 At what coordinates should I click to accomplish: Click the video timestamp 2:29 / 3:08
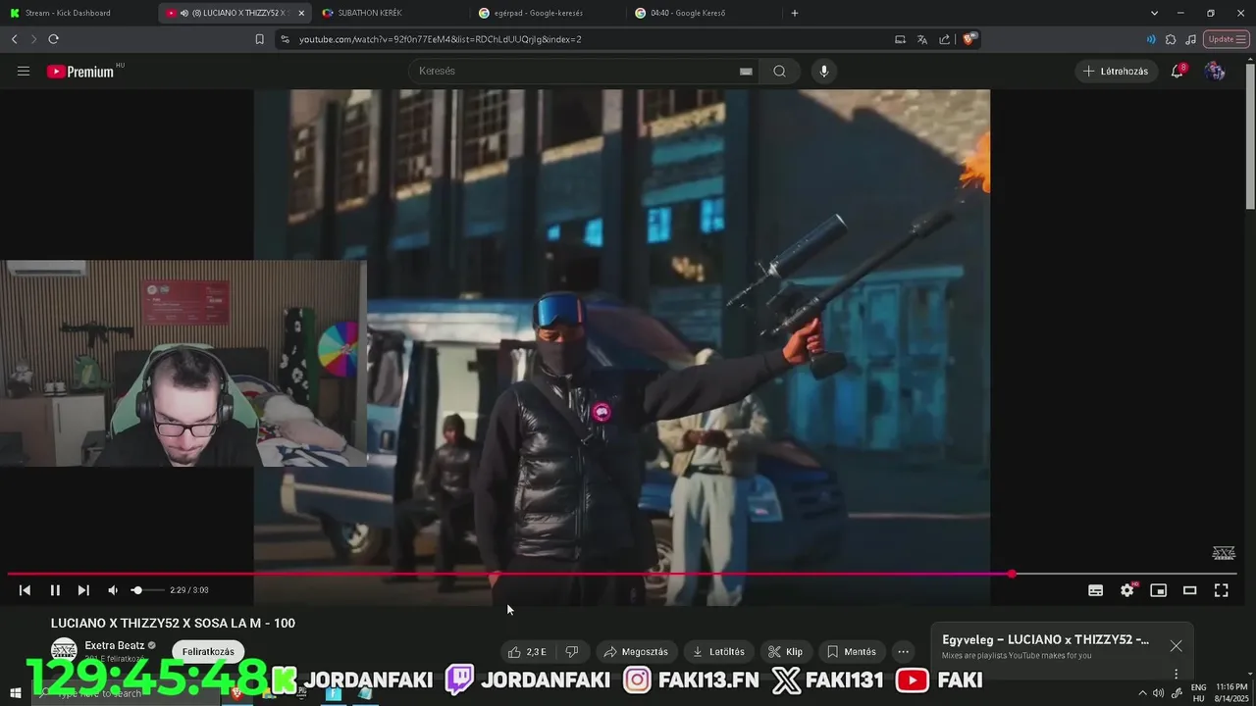tap(188, 590)
